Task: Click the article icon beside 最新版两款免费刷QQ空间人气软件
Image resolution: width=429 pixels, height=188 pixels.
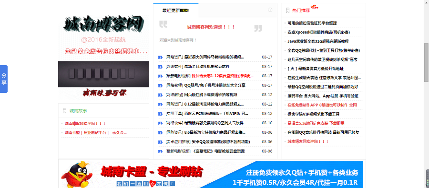Action: pyautogui.click(x=160, y=123)
